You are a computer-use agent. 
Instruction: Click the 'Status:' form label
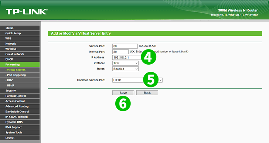click(101, 69)
